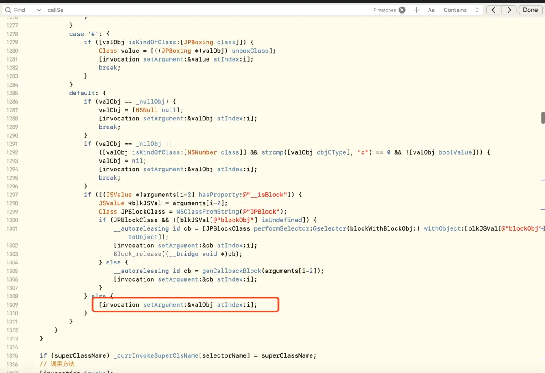Click performSelector: on line 1301
The width and height of the screenshot is (545, 373).
(283, 228)
